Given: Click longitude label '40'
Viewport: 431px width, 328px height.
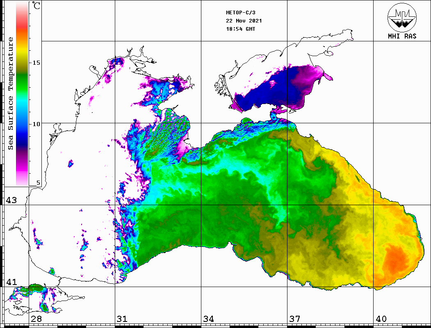Looking at the screenshot, I should tap(381, 319).
